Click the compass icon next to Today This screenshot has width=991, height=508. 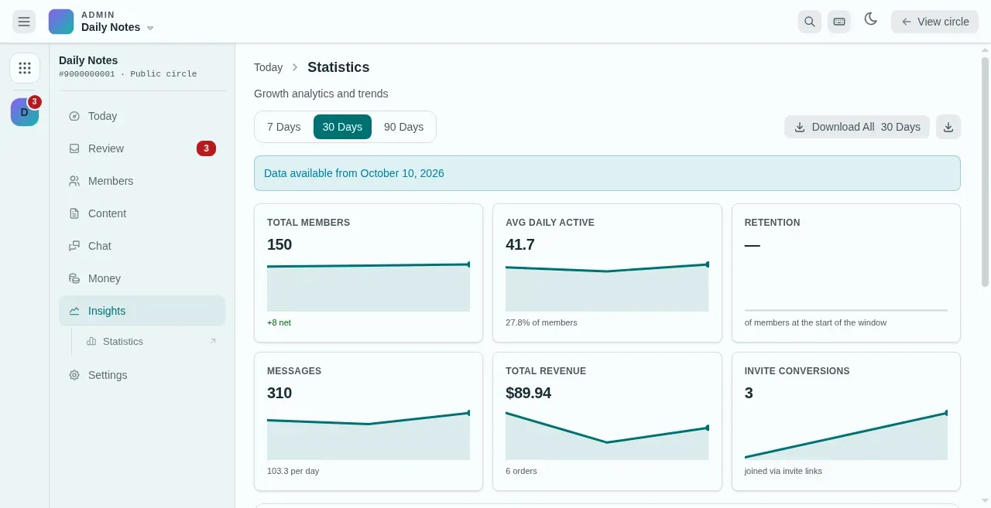[74, 116]
